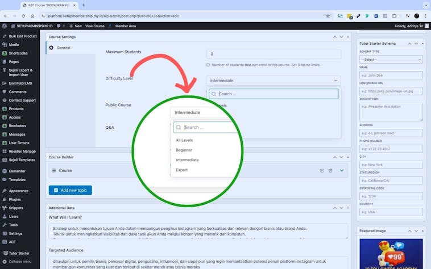Open the WordPress logo menu
This screenshot has width=431, height=269.
5,26
